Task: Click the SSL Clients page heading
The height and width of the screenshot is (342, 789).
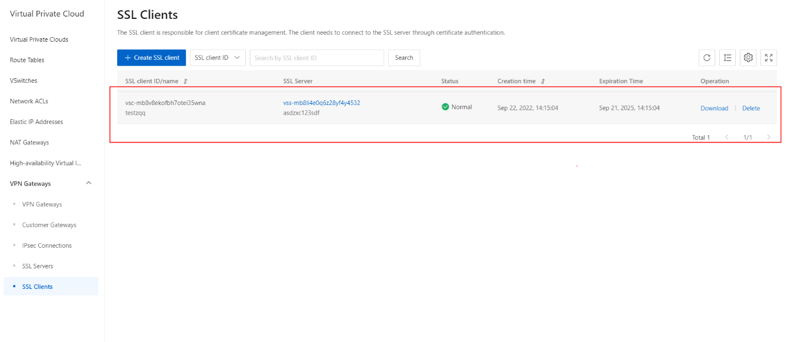Action: pyautogui.click(x=148, y=15)
